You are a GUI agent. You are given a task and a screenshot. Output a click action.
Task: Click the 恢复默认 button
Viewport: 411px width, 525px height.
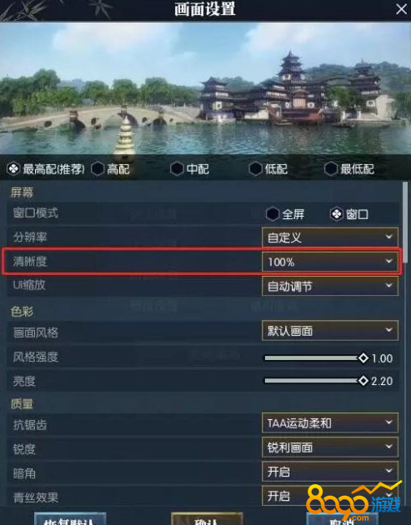point(70,518)
